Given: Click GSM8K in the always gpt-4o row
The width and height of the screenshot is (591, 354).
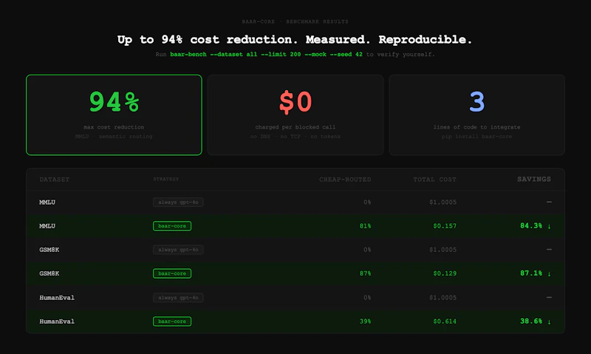Looking at the screenshot, I should click(x=49, y=250).
